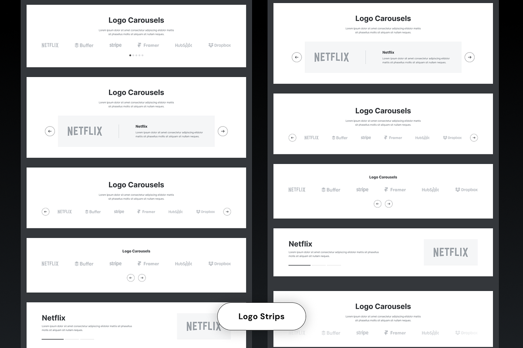Click the previous arrow in the right-column side-arrow logo row

pos(292,138)
